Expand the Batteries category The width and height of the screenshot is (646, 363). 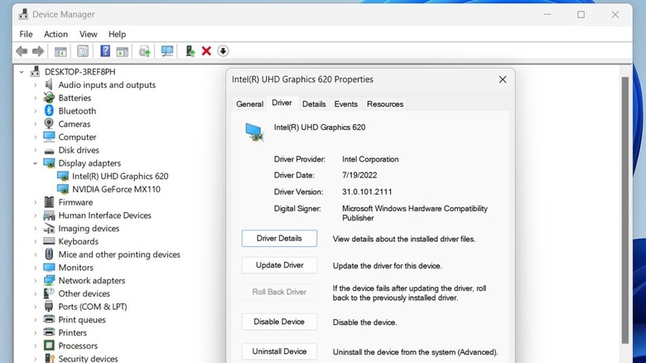(x=35, y=98)
